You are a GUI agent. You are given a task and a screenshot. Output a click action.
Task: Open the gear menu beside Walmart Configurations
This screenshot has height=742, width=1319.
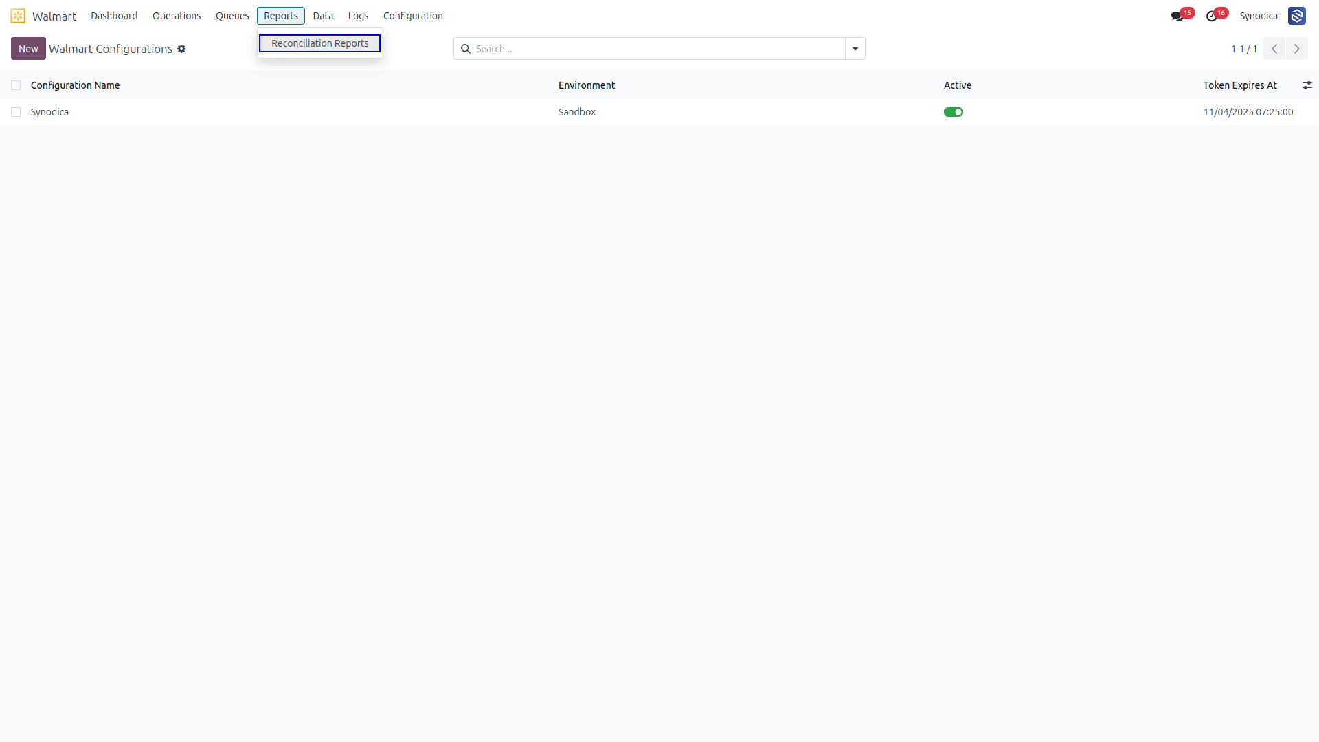pyautogui.click(x=181, y=49)
